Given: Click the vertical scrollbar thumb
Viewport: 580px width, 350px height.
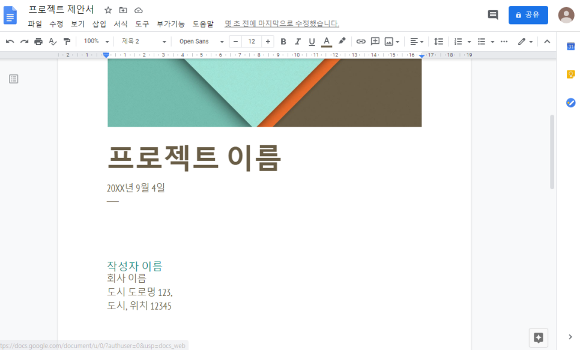Looking at the screenshot, I should click(x=552, y=152).
